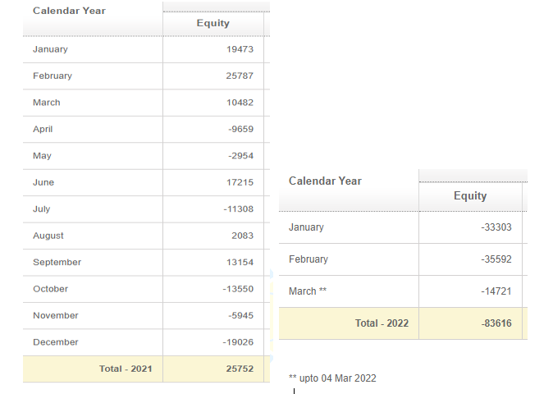This screenshot has width=553, height=394.
Task: Select the 2022 March equity value -14721
Action: tap(496, 291)
